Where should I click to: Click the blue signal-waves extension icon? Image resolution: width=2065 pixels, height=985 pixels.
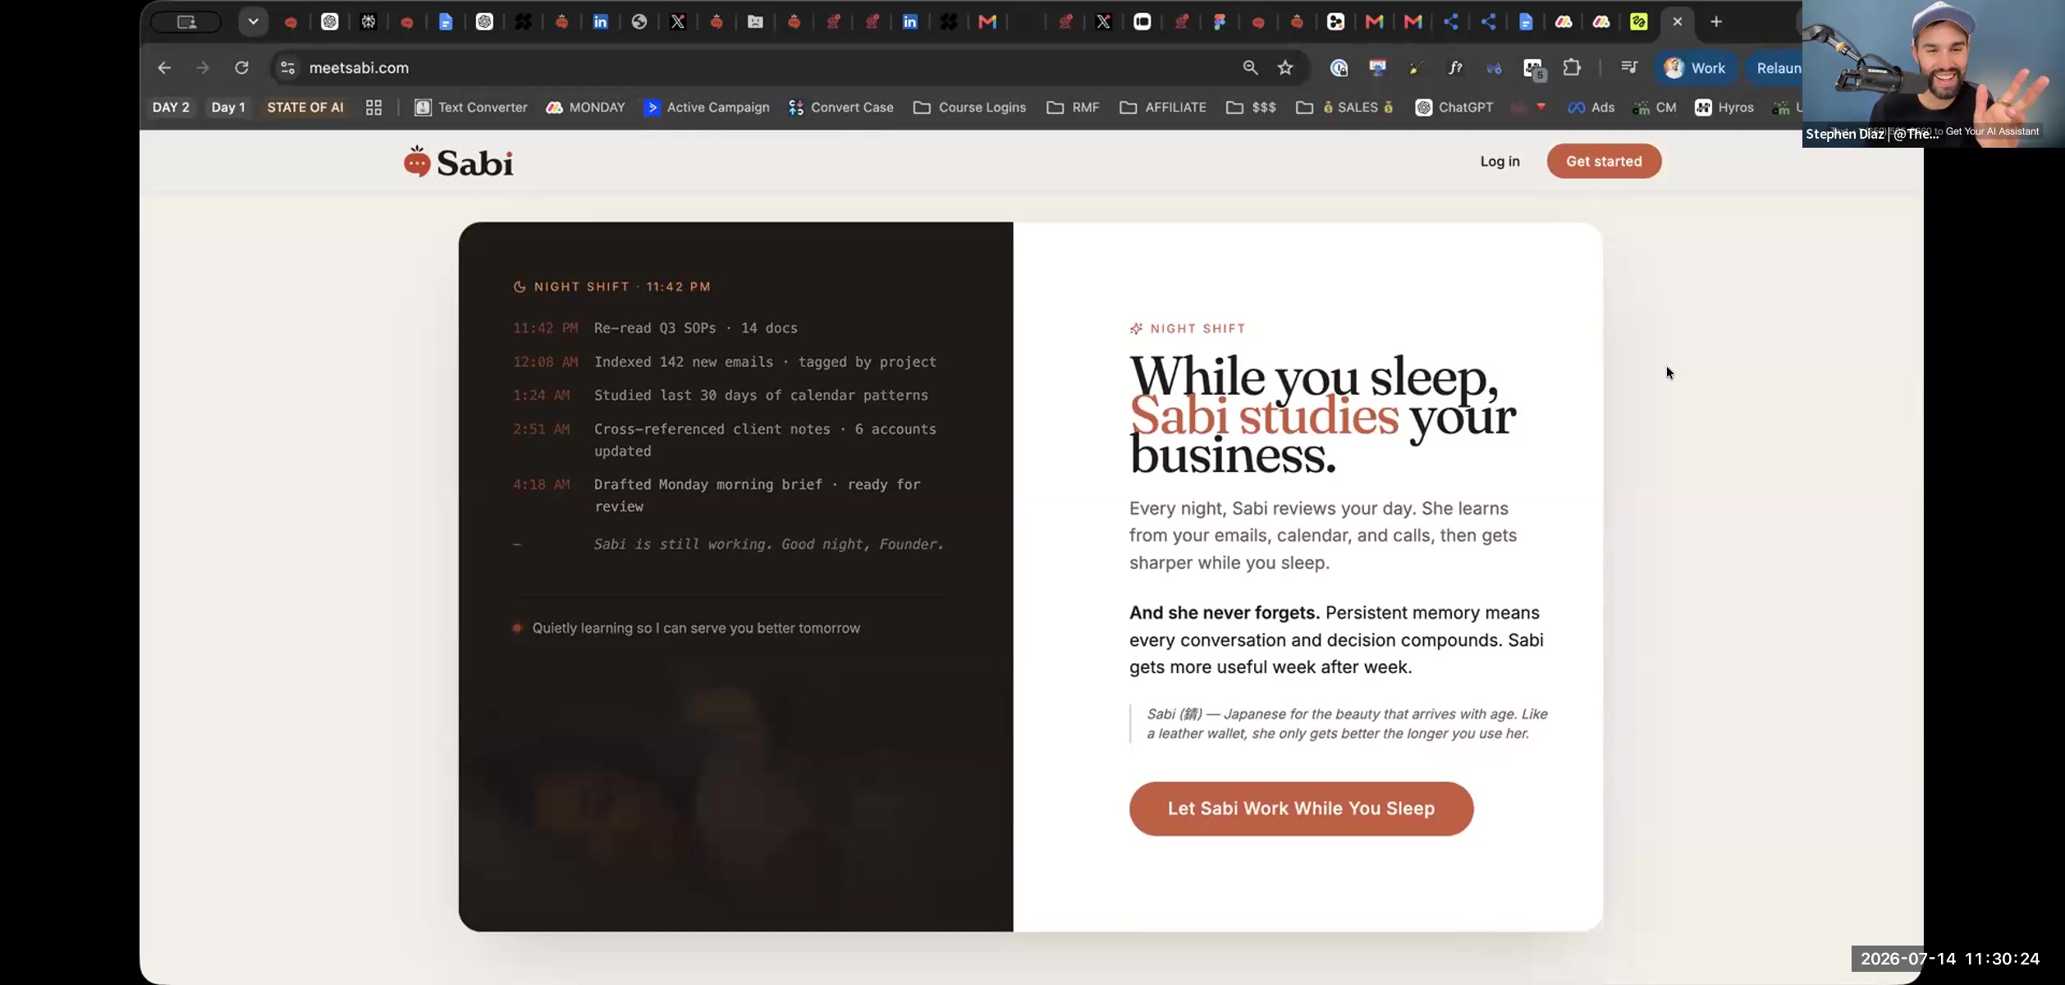[1494, 68]
